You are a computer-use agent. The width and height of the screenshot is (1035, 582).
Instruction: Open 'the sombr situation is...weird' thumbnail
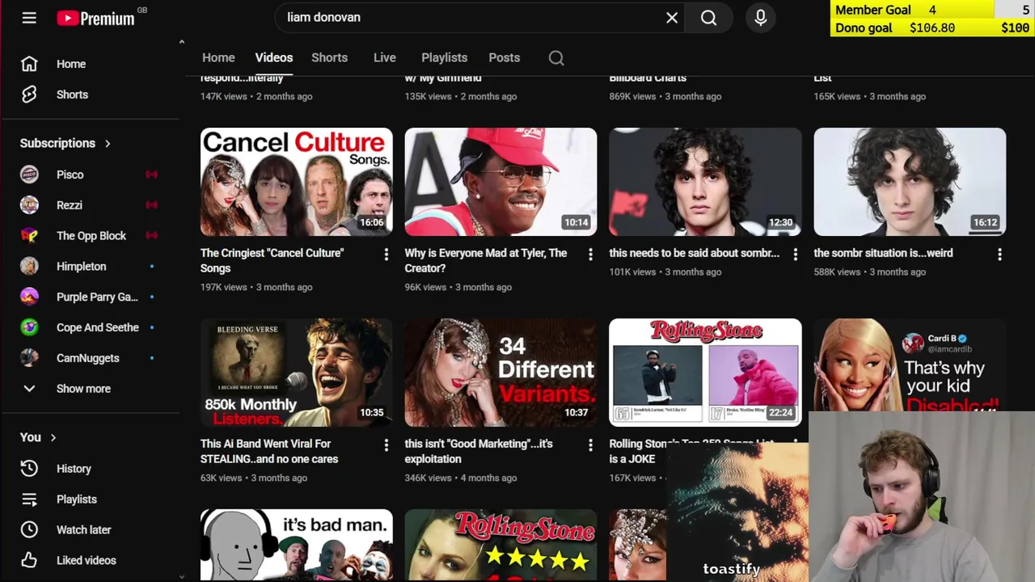910,182
